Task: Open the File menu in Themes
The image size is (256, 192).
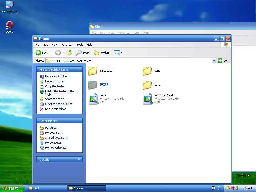Action: coord(37,45)
